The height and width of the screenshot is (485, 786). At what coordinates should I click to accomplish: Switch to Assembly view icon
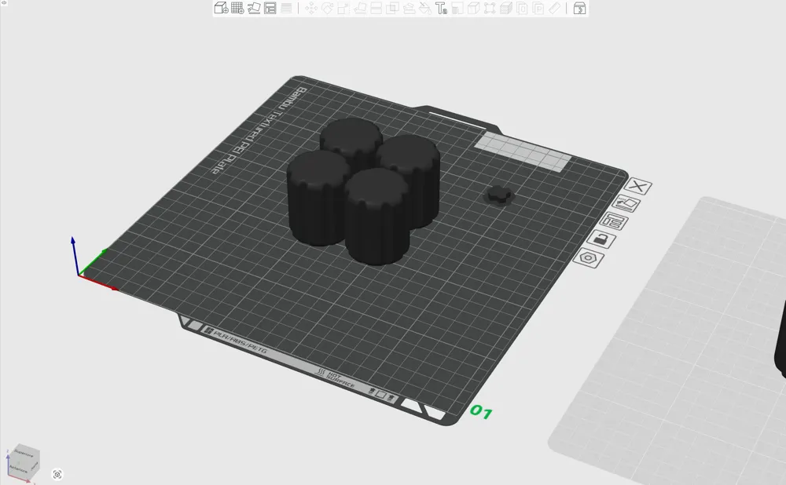[579, 8]
